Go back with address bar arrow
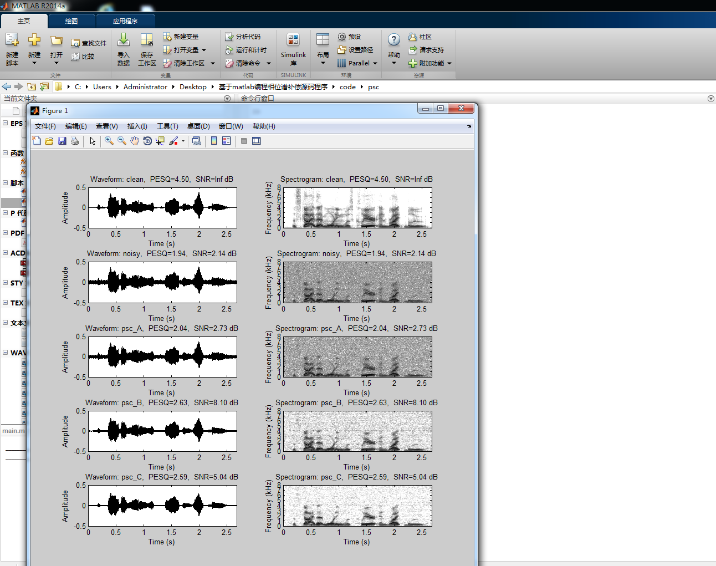This screenshot has height=566, width=716. 6,86
